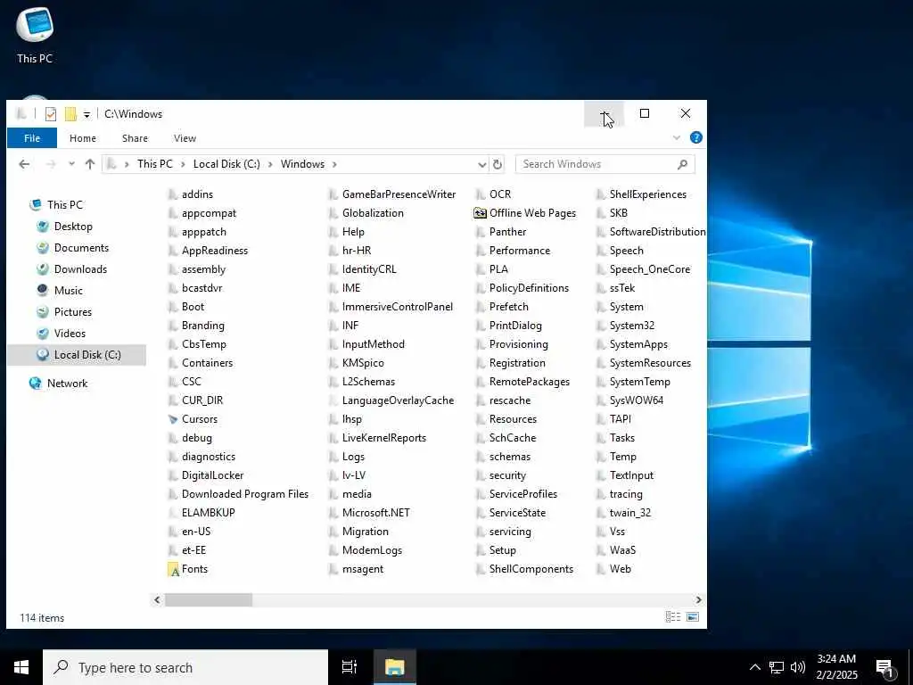The image size is (913, 685).
Task: Open recent locations dropdown arrow
Action: pyautogui.click(x=71, y=164)
